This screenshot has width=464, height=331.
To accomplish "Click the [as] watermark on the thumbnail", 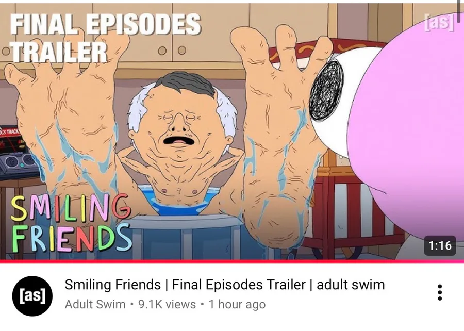I will pyautogui.click(x=439, y=22).
